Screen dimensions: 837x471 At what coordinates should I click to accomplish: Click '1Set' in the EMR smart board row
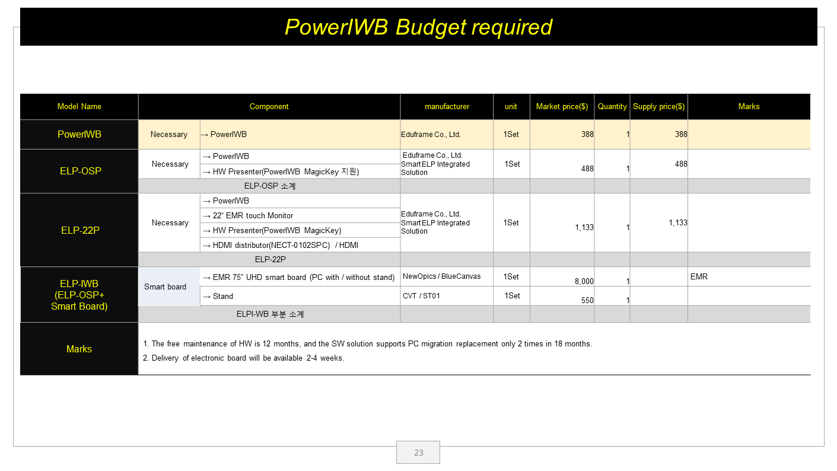[x=511, y=276]
